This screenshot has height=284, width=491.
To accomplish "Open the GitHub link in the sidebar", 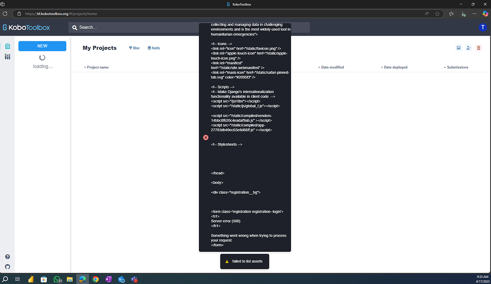I will (7, 267).
